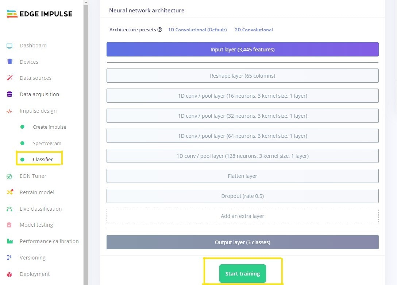Click the Versioning branch icon

(x=9, y=257)
